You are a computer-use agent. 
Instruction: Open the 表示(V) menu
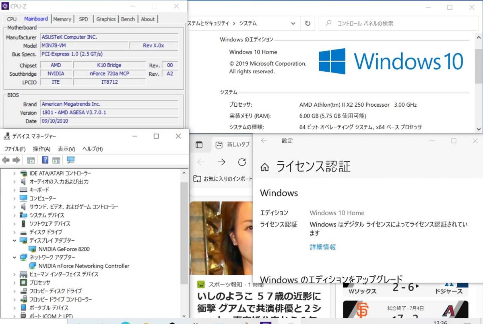tap(66, 149)
